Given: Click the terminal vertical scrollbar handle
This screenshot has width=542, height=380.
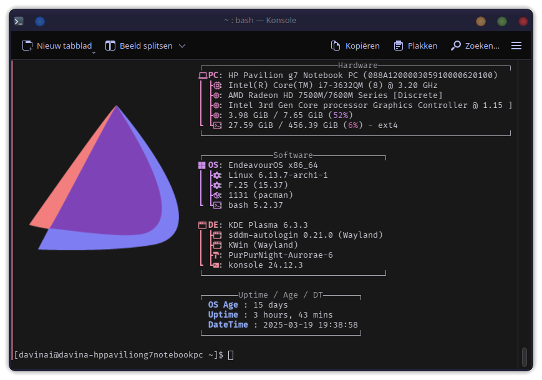Looking at the screenshot, I should pos(525,356).
